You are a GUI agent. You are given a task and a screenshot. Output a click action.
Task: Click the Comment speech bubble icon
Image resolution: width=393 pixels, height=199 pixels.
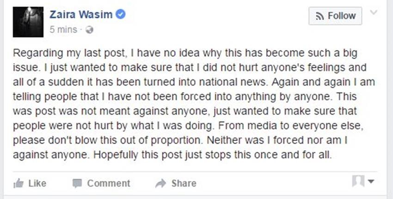[77, 183]
